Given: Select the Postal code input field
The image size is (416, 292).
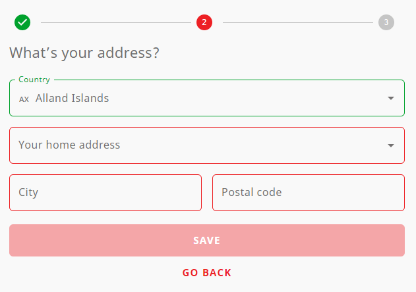Looking at the screenshot, I should (x=309, y=193).
